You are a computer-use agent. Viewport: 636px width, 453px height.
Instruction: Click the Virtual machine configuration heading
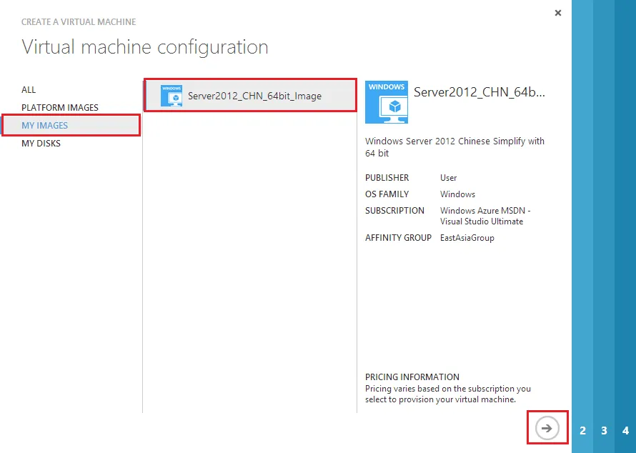tap(145, 46)
